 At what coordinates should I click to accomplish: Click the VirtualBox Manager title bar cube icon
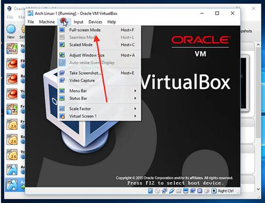[x=9, y=9]
